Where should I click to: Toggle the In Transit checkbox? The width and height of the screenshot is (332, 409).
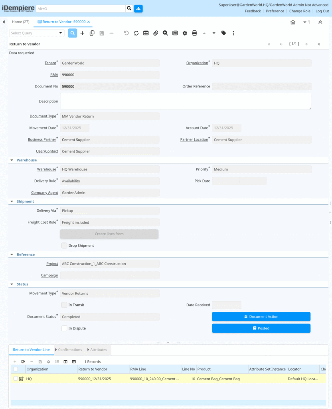(x=64, y=305)
